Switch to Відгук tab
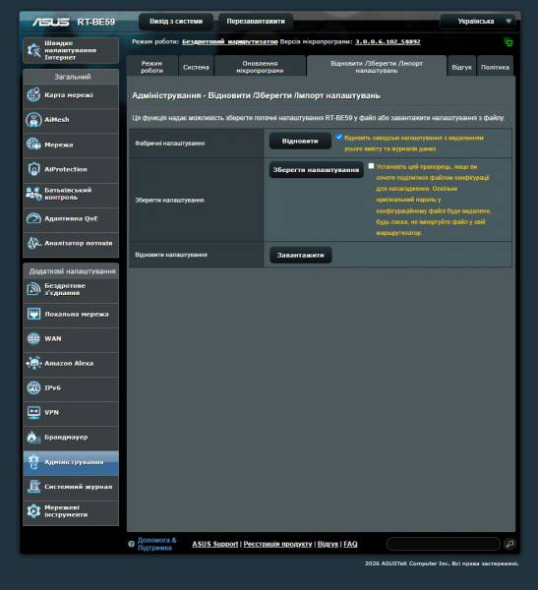Viewport: 538px width, 590px height. point(461,67)
